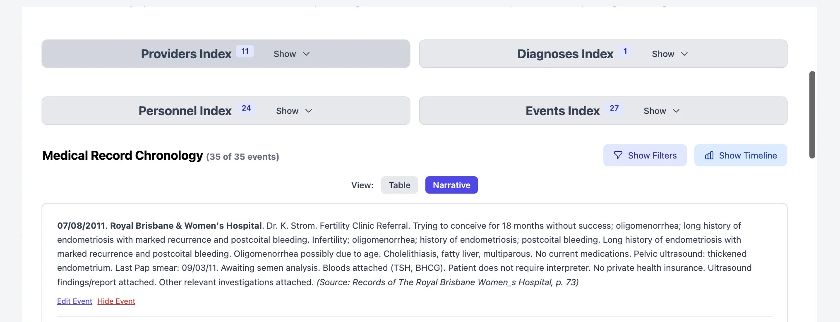Click the Diagnoses Index count badge 1

coord(625,51)
